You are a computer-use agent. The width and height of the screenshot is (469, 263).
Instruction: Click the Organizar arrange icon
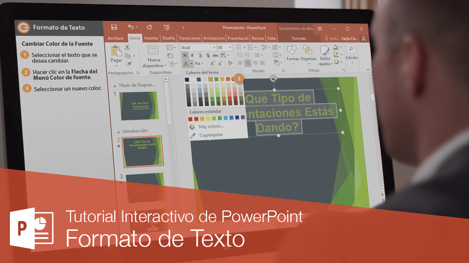(x=307, y=50)
